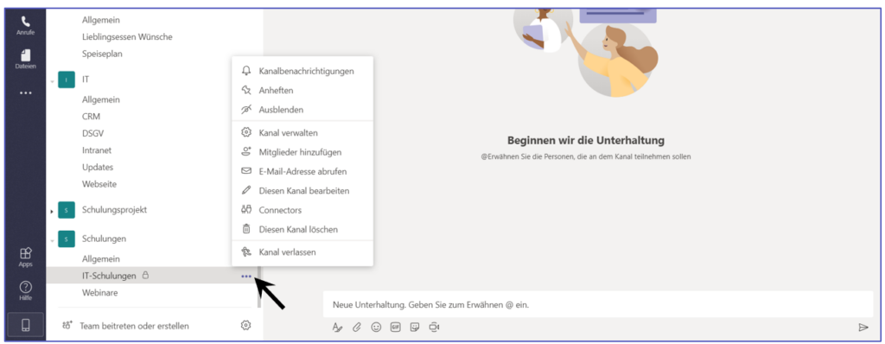This screenshot has height=344, width=885.
Task: Open Dateien in the left rail
Action: [25, 60]
